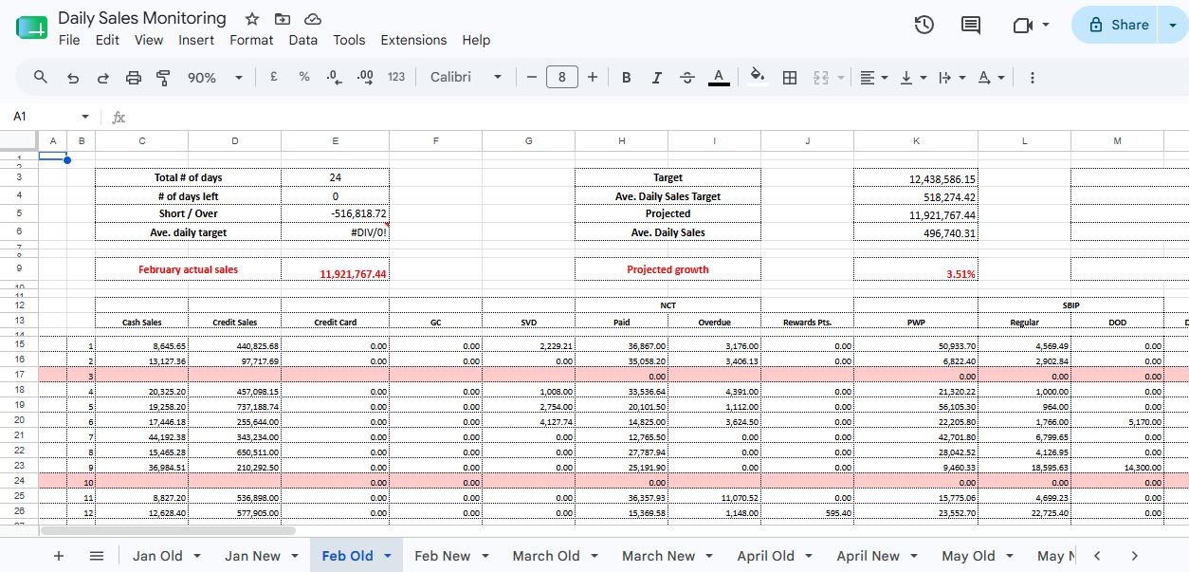This screenshot has width=1189, height=572.
Task: Click the Undo arrow icon
Action: [x=73, y=78]
